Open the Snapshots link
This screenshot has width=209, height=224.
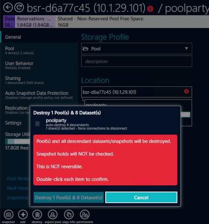click(18, 197)
